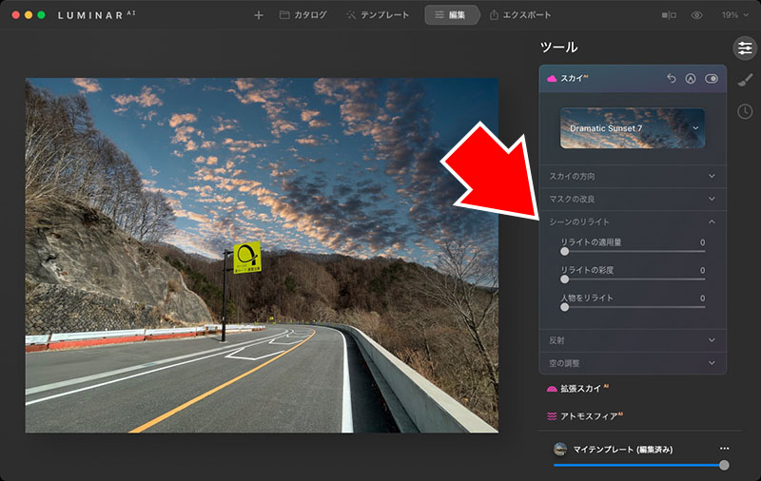Reset the スカイ tool with undo arrow
Screen dimensions: 761x481
(672, 78)
